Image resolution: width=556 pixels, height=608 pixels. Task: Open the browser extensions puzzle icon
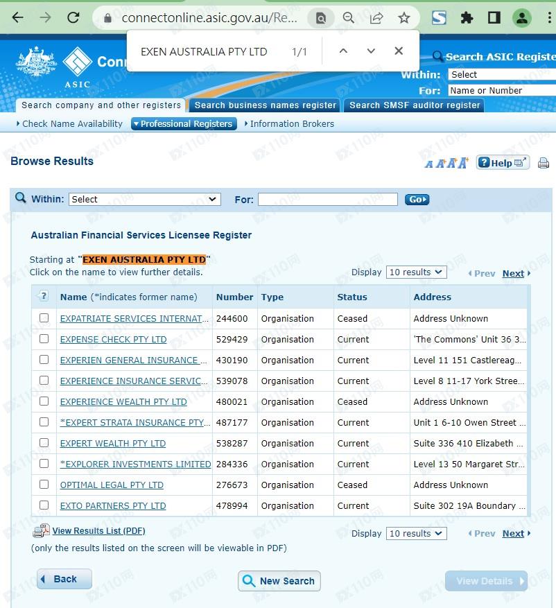point(467,18)
